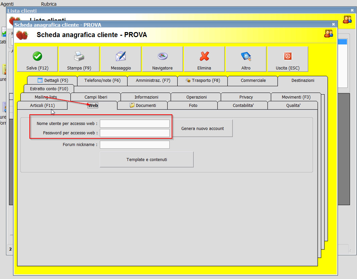Image resolution: width=357 pixels, height=279 pixels.
Task: Select the Web tab
Action: pyautogui.click(x=93, y=106)
